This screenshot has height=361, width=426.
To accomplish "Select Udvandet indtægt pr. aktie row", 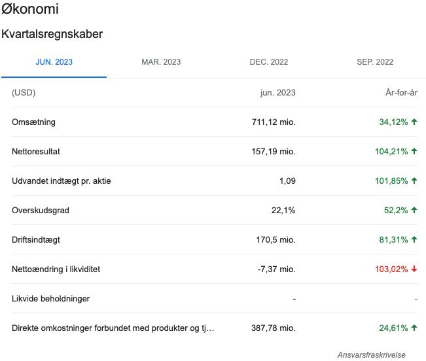I will click(x=215, y=180).
